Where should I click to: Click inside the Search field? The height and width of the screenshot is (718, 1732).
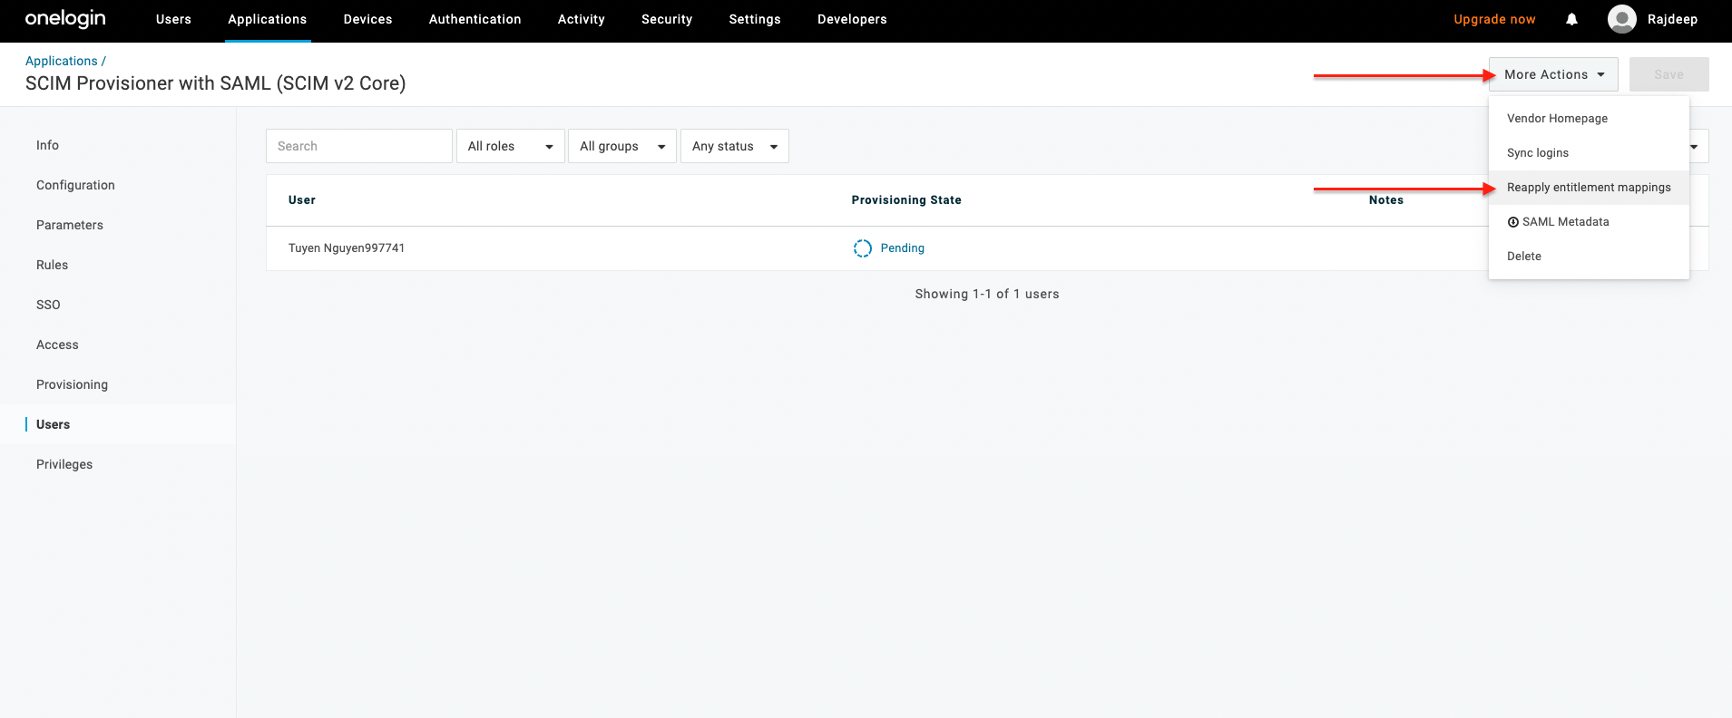(x=358, y=146)
